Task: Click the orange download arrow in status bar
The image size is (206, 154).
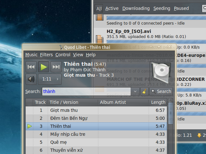Action: coord(199,135)
